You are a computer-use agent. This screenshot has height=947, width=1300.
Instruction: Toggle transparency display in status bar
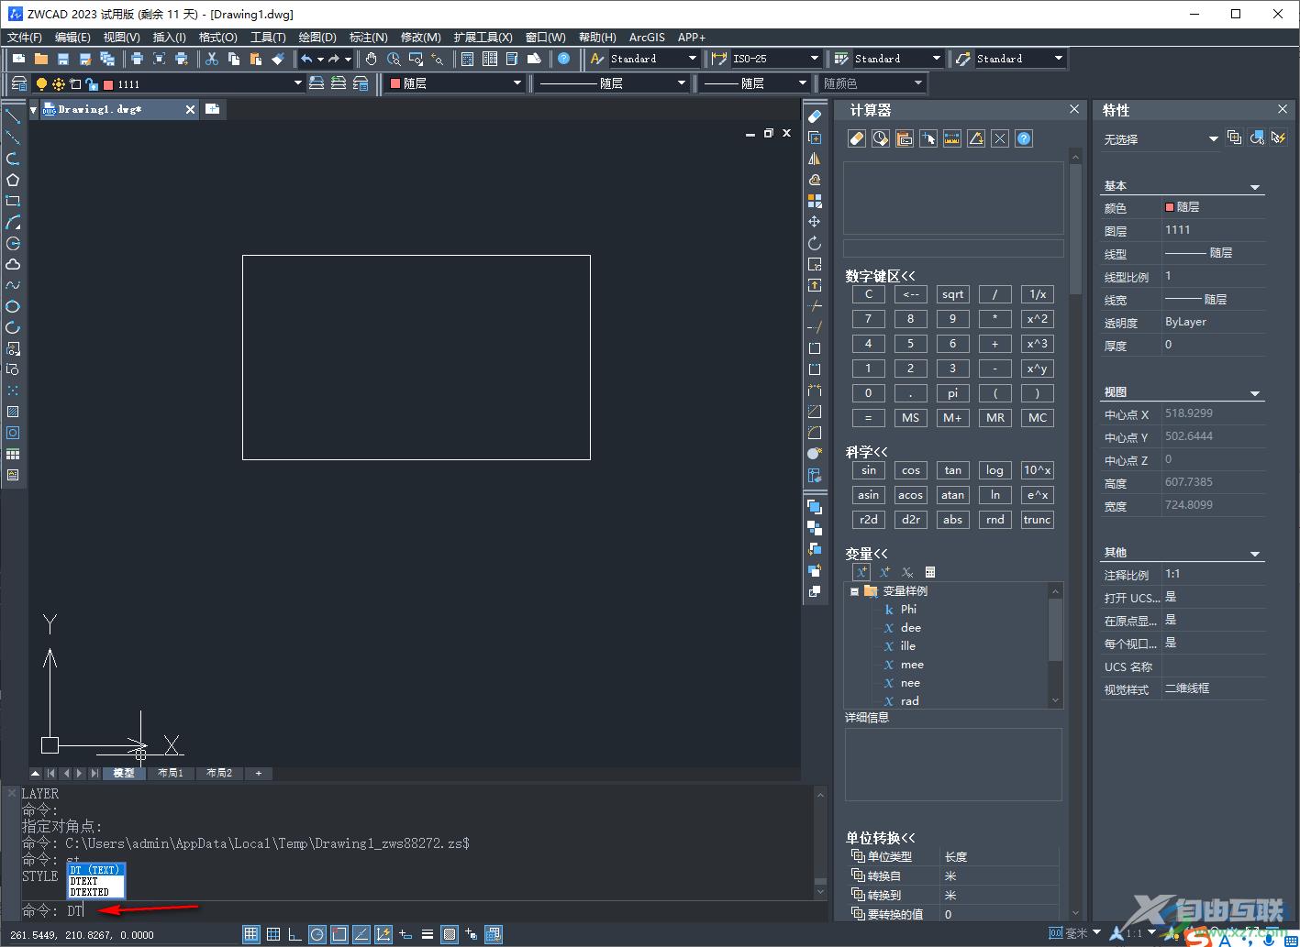(x=450, y=934)
